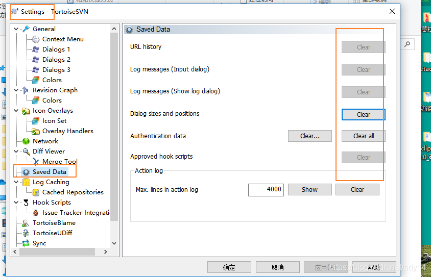Collapse the Revision Graph tree node
The height and width of the screenshot is (277, 431).
coord(16,90)
